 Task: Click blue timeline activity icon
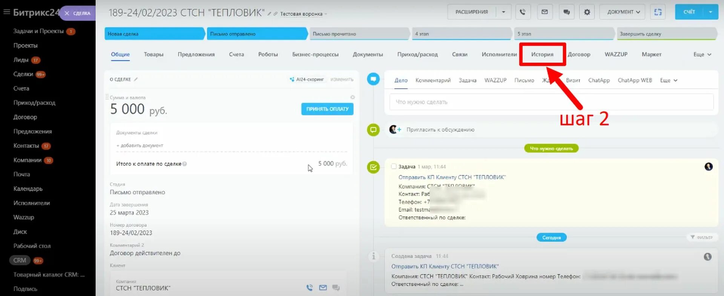(373, 79)
